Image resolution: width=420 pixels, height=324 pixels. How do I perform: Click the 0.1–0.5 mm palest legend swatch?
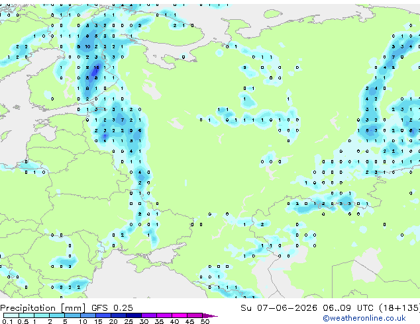[x=11, y=315]
